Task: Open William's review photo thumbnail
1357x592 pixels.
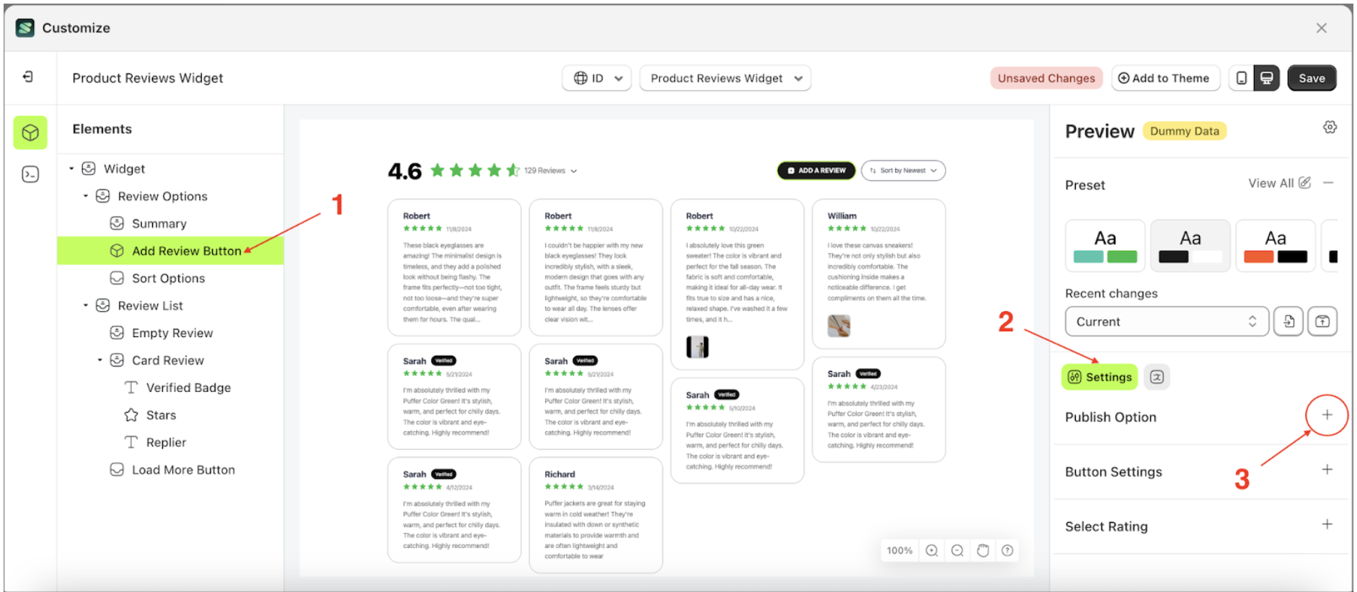Action: (x=839, y=326)
